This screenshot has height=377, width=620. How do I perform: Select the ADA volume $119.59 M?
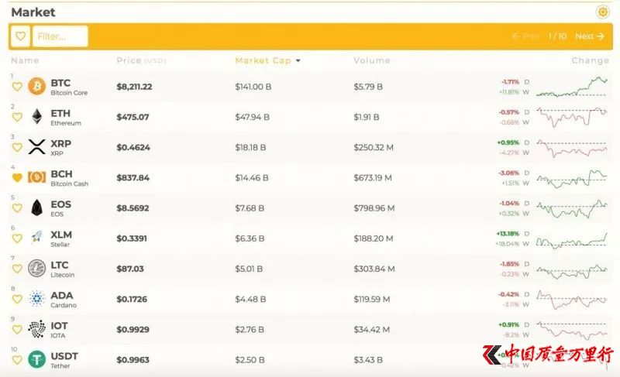coord(372,300)
